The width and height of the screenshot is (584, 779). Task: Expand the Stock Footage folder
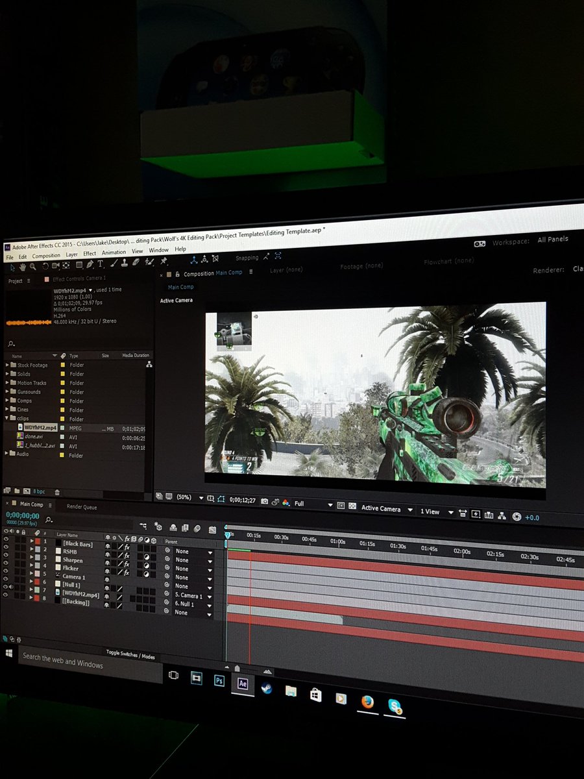[x=7, y=365]
